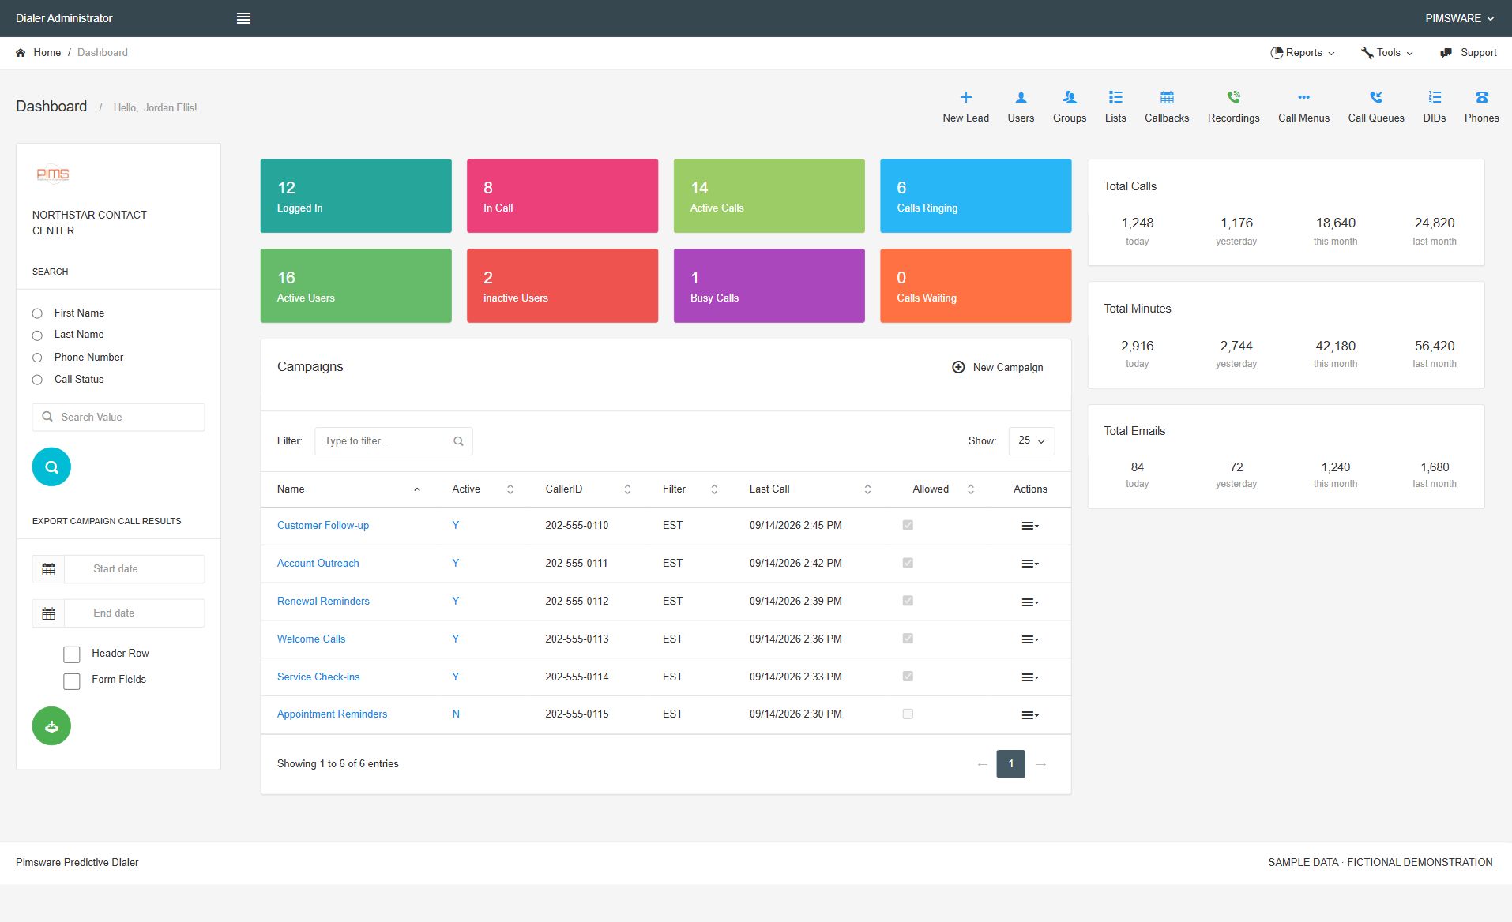The width and height of the screenshot is (1512, 922).
Task: Sort campaigns by Name column
Action: 348,489
